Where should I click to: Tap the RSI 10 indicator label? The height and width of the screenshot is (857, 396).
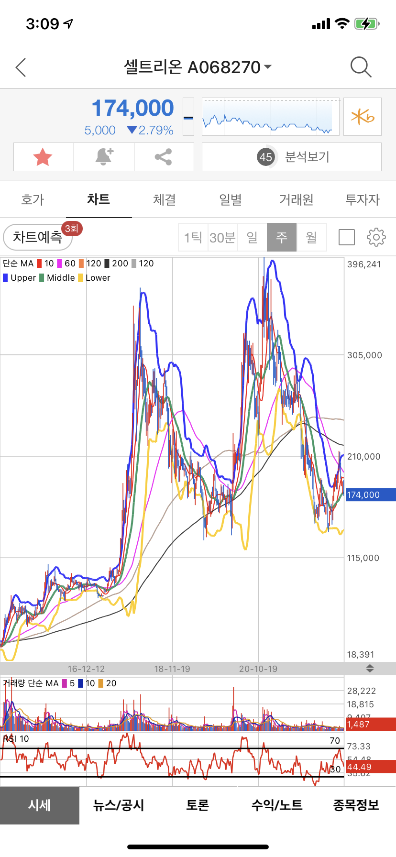pyautogui.click(x=16, y=739)
